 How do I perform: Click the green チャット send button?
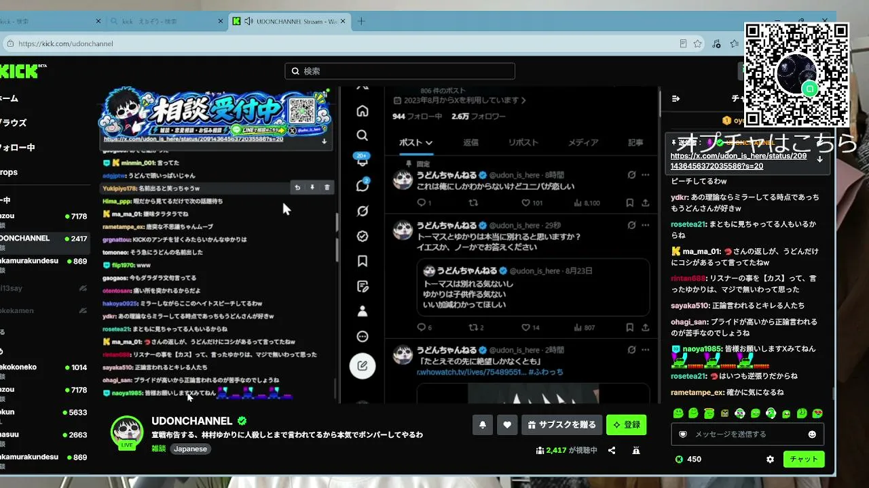pos(804,459)
